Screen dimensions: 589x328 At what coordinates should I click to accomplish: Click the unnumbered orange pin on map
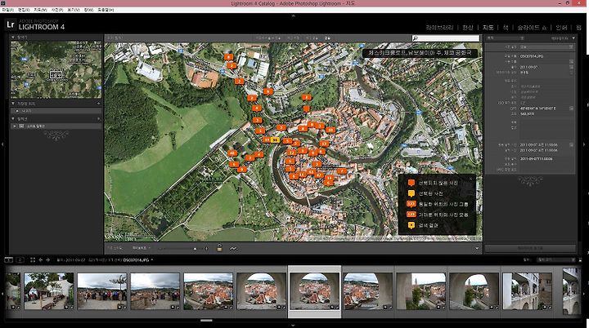pyautogui.click(x=307, y=109)
